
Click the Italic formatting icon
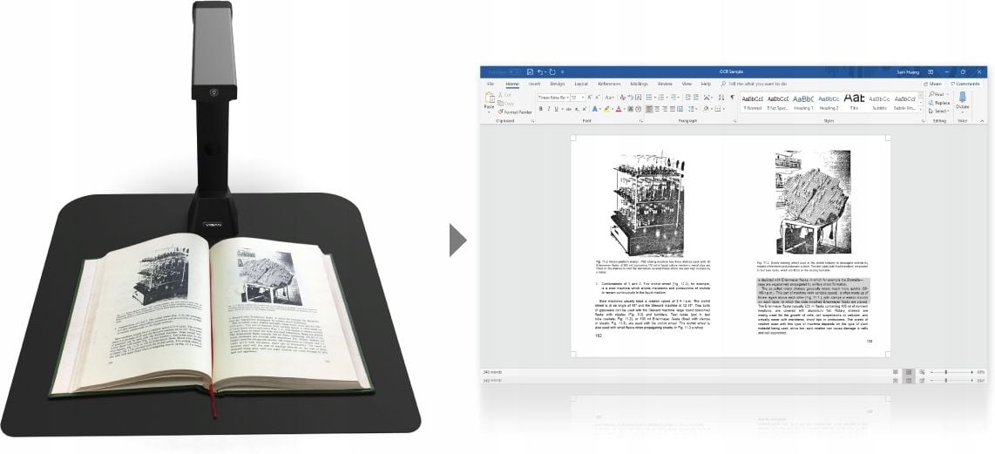(548, 109)
